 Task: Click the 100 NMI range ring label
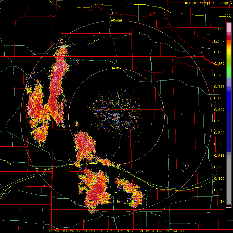point(116,20)
